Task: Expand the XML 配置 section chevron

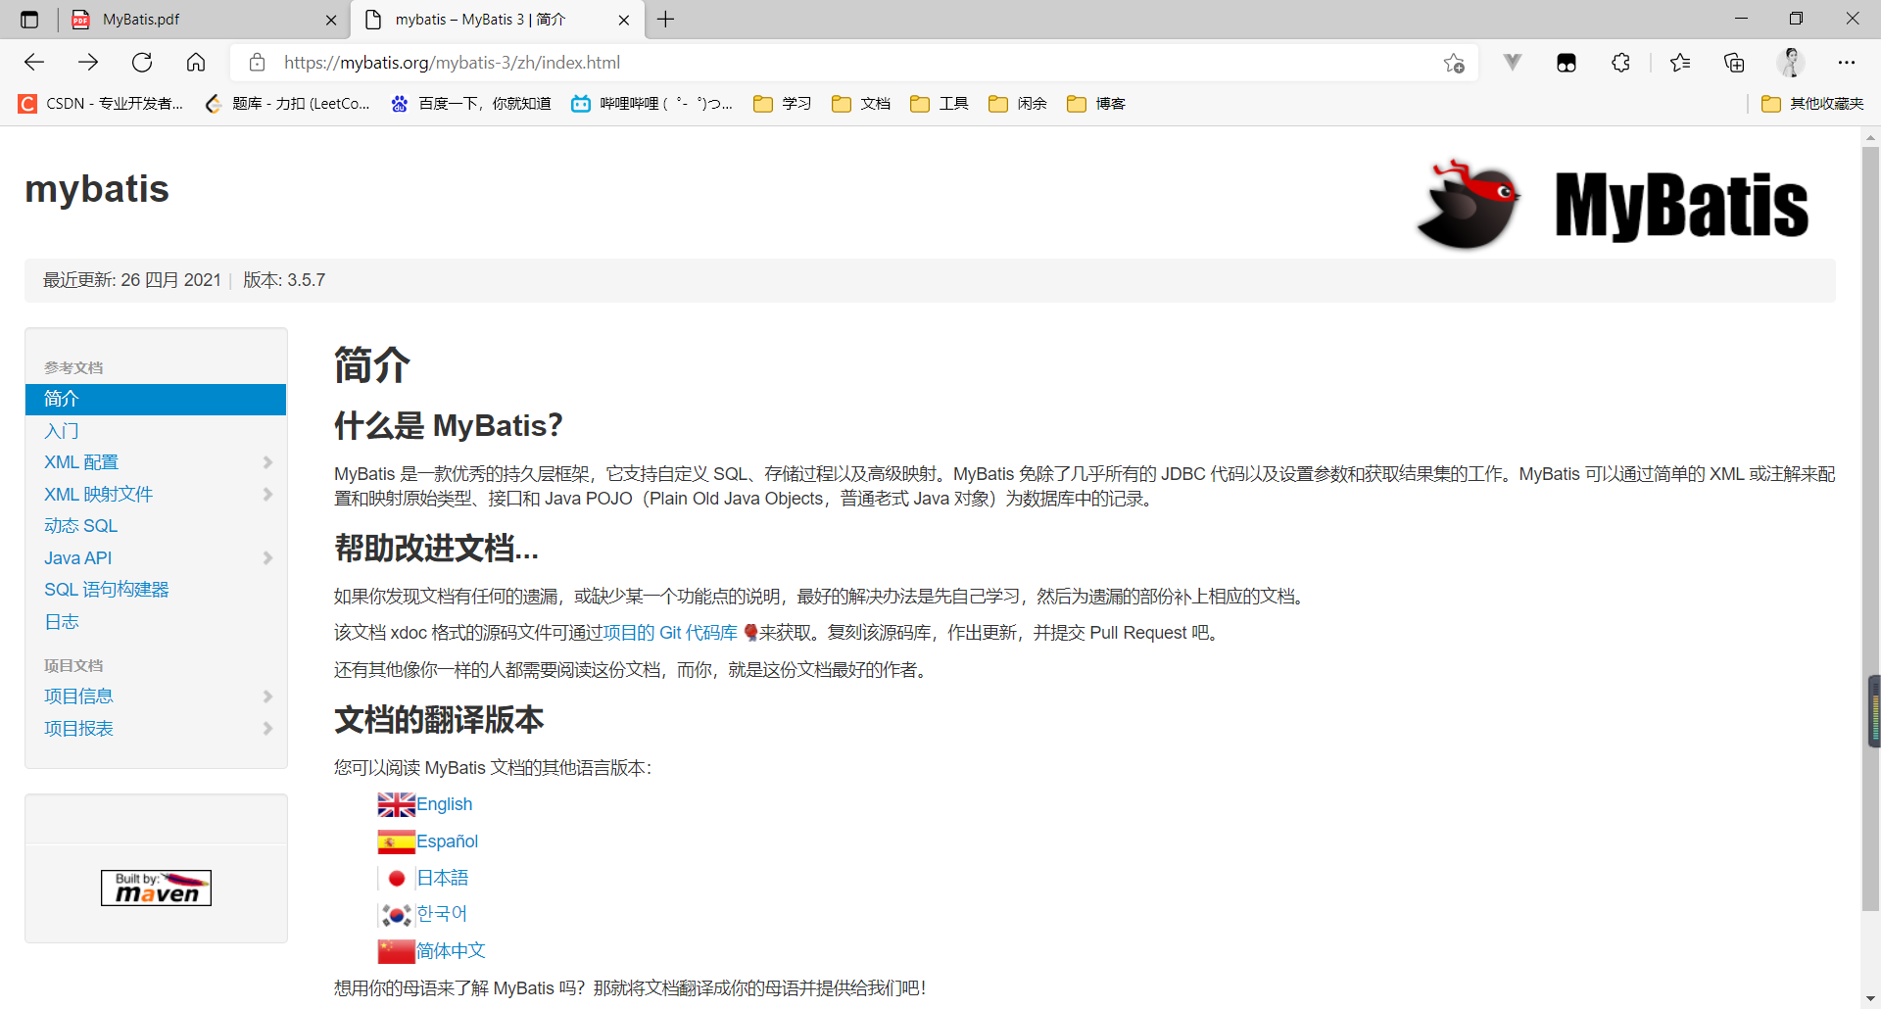Action: [x=267, y=461]
